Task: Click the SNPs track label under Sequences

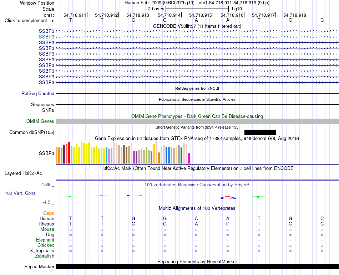Action: click(x=48, y=110)
